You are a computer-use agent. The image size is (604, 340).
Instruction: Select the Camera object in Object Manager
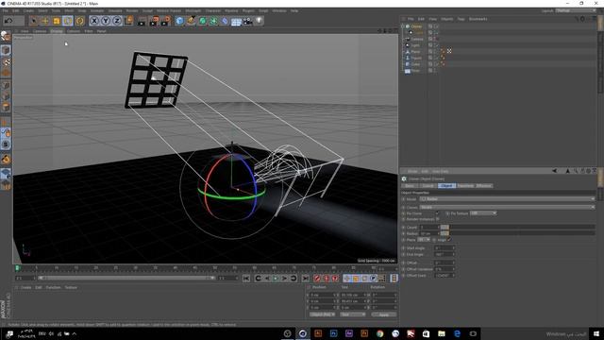pos(417,40)
